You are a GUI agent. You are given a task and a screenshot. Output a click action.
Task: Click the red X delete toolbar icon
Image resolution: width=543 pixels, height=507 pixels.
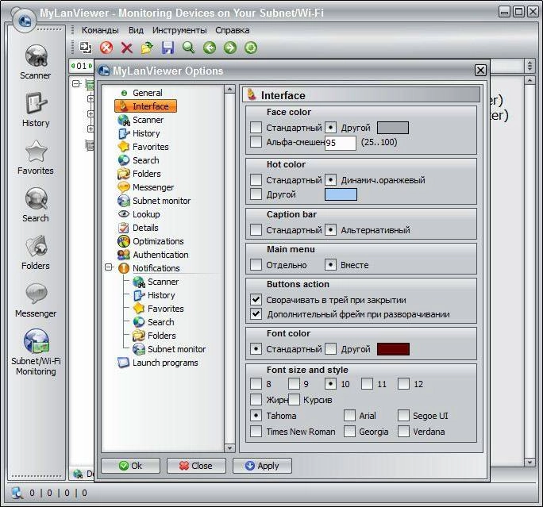(127, 48)
